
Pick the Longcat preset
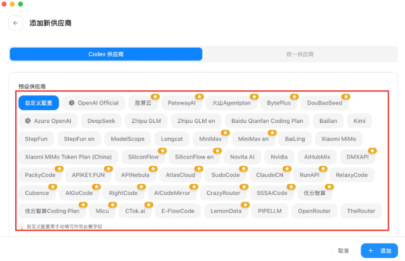point(172,139)
